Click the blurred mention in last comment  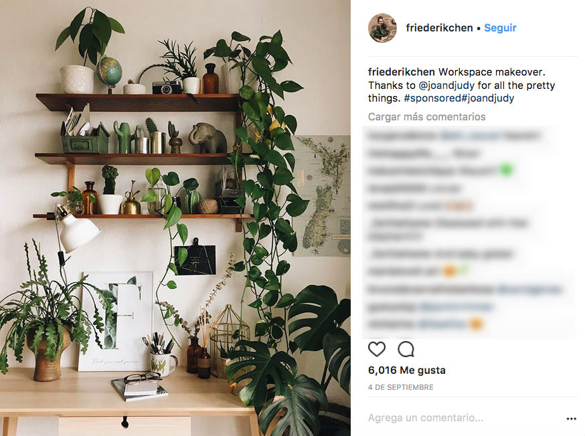point(442,324)
